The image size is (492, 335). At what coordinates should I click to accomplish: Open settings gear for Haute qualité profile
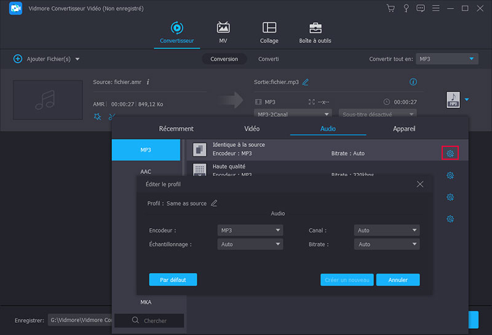(x=450, y=175)
